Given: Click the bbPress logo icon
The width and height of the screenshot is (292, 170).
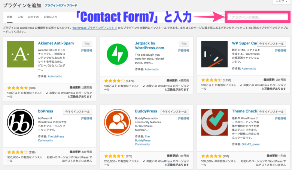Looking at the screenshot, I should [21, 122].
